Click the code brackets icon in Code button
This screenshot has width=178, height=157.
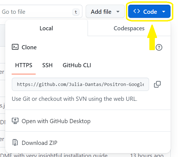[137, 11]
